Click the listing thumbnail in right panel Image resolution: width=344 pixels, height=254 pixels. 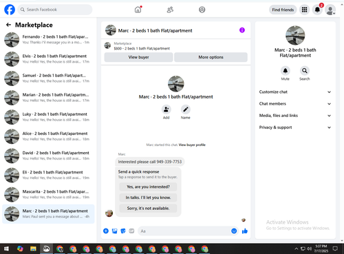coord(295,36)
